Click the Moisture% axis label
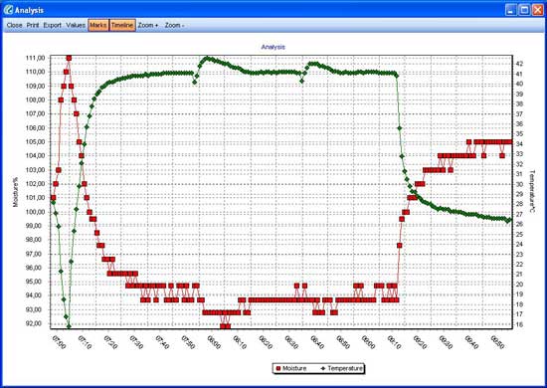547x388 pixels. (x=15, y=192)
